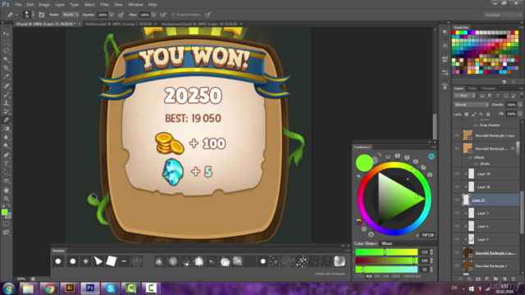The height and width of the screenshot is (295, 525).
Task: Click the Coolorus settings gear icon
Action: (431, 157)
